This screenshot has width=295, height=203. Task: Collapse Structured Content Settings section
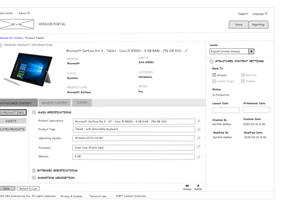click(211, 61)
